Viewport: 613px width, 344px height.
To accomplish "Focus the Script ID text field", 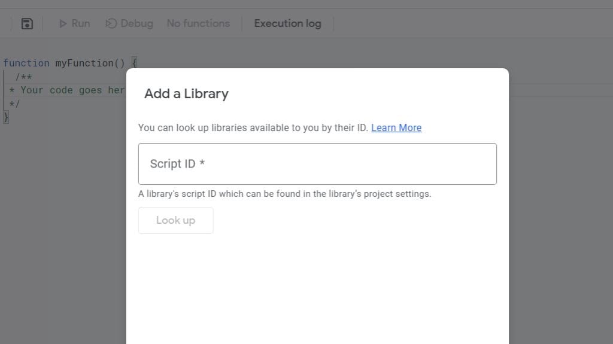I will 317,164.
